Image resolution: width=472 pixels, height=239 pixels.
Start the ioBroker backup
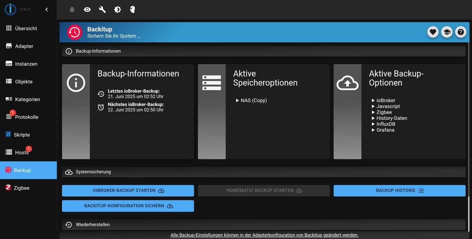(x=128, y=191)
